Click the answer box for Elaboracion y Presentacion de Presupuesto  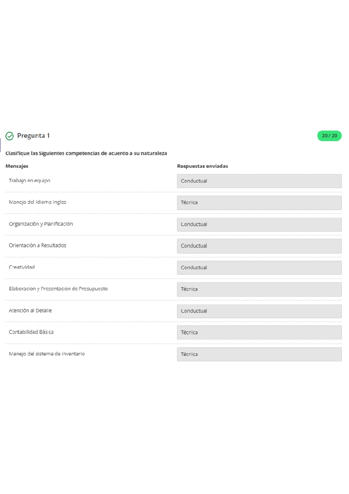[x=259, y=289]
